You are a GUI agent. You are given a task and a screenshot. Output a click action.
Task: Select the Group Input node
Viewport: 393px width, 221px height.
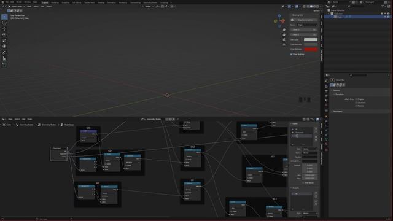(x=58, y=154)
